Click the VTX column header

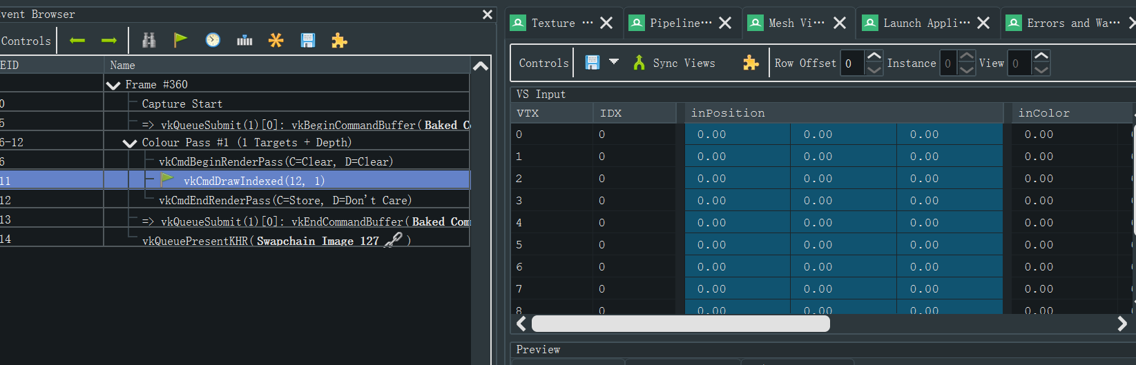click(x=552, y=112)
